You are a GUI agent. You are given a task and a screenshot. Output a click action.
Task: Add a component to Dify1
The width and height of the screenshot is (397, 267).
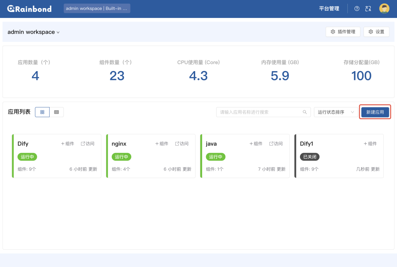click(x=370, y=144)
